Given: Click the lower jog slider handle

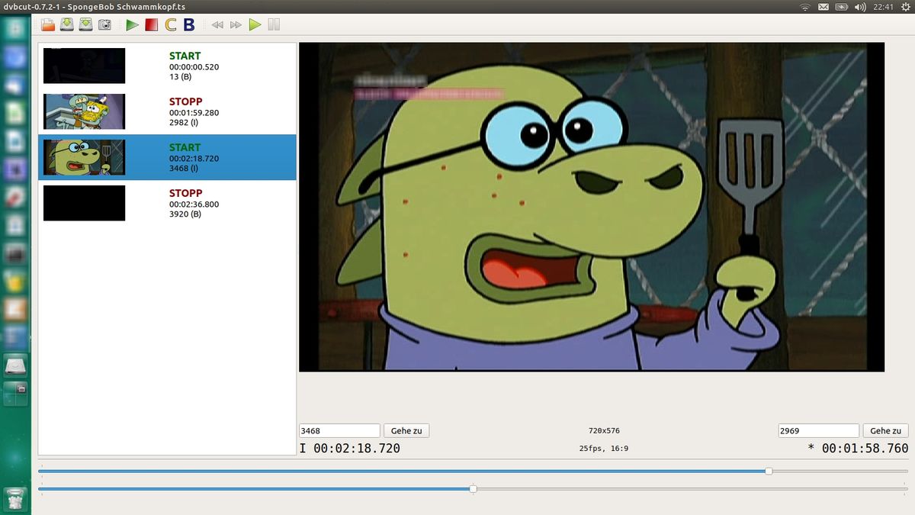Looking at the screenshot, I should click(473, 488).
